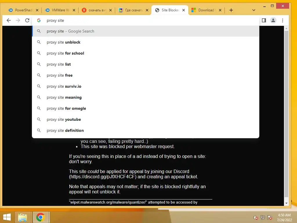Pick the 'proxy site free' suggestion
Image resolution: width=297 pixels, height=223 pixels.
coord(146,75)
